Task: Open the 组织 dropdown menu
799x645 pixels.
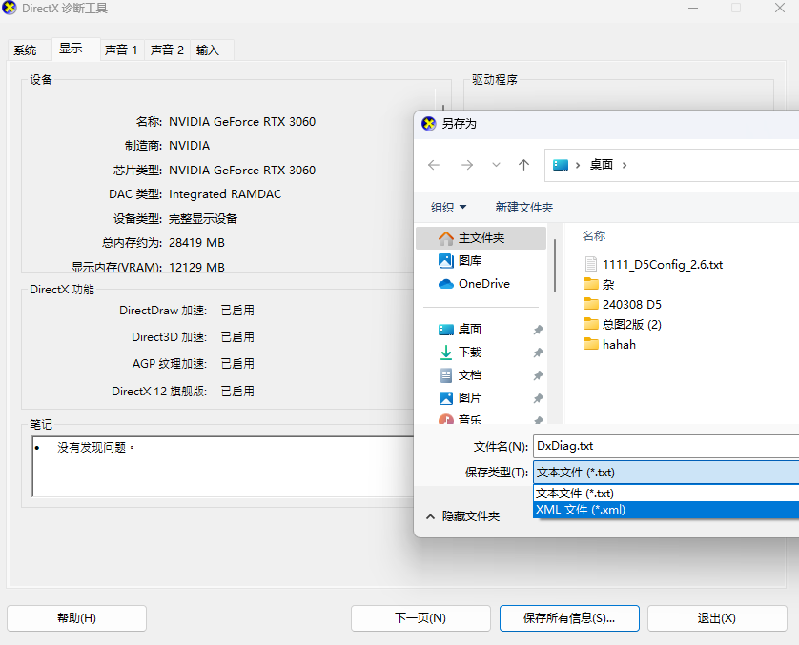Action: [x=448, y=207]
